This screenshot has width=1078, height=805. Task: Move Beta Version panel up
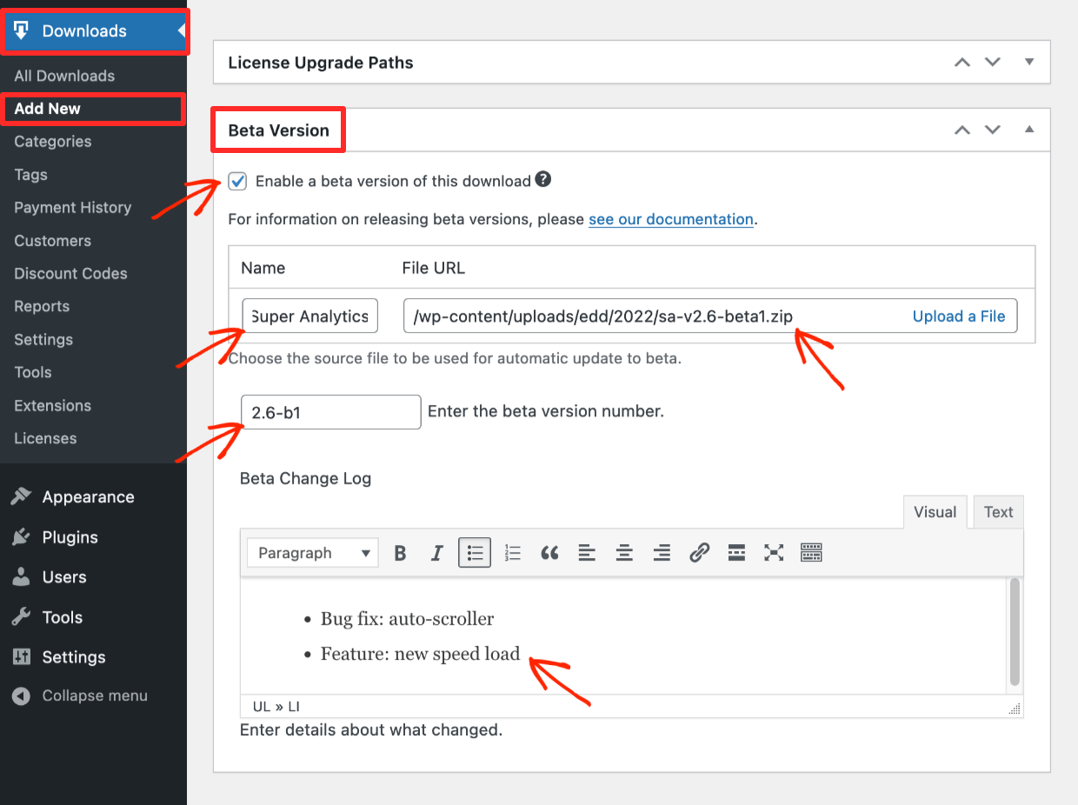pyautogui.click(x=962, y=130)
